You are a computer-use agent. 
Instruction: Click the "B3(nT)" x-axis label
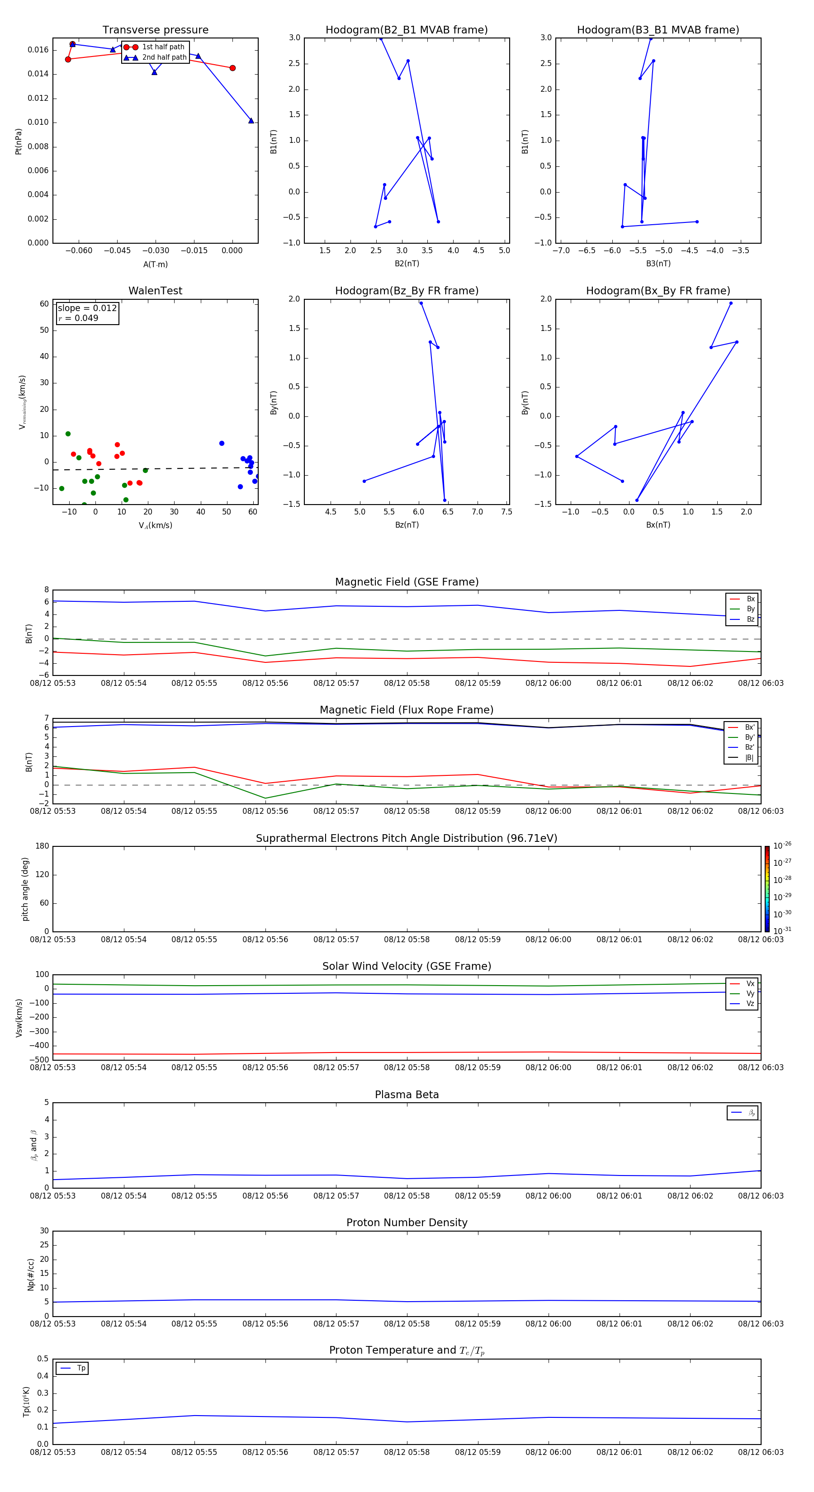pos(658,264)
